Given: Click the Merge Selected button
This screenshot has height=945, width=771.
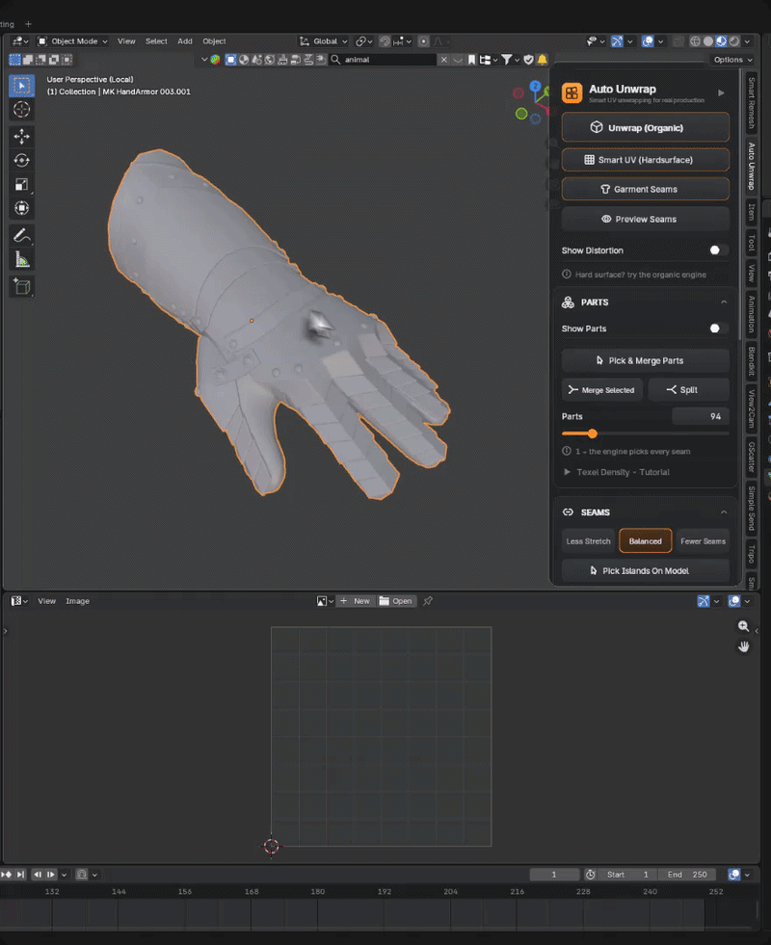Looking at the screenshot, I should click(x=602, y=390).
